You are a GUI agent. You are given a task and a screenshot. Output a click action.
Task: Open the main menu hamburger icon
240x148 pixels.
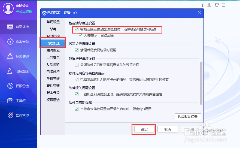223,5
